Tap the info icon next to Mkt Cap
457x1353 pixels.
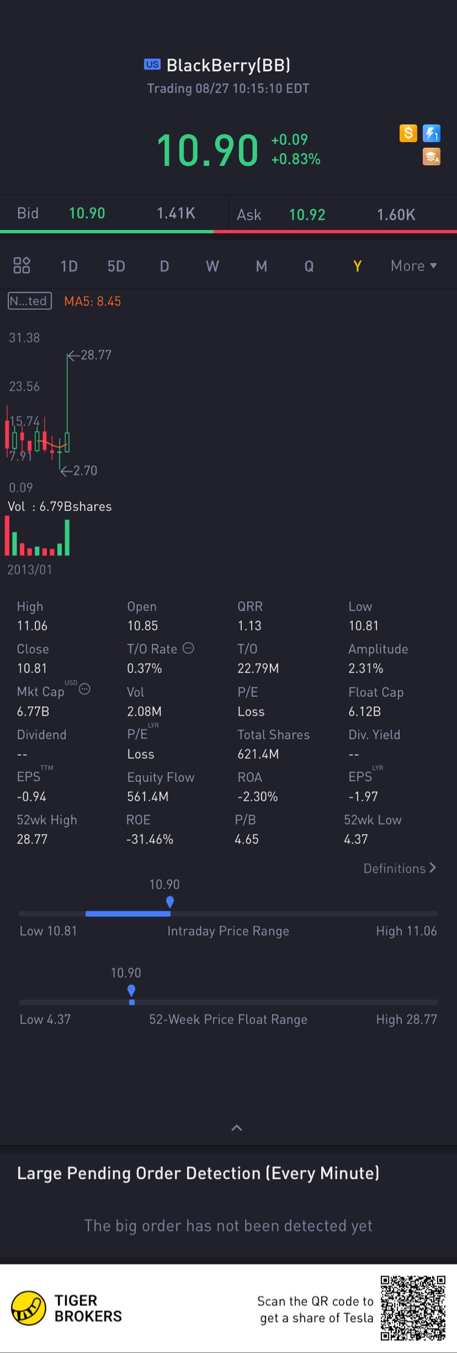click(85, 690)
